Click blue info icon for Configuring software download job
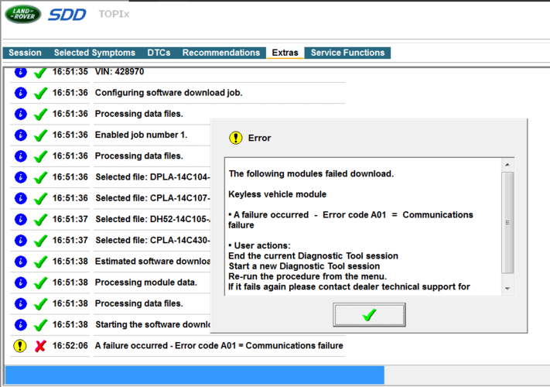 21,93
